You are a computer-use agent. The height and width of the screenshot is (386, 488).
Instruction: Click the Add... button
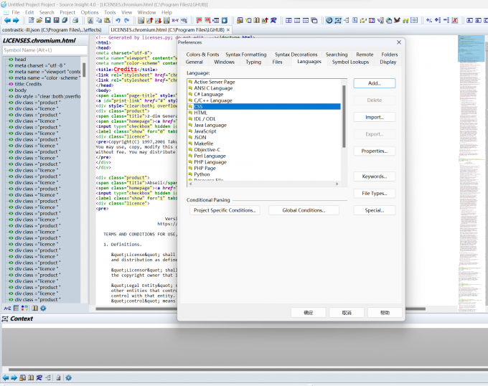(x=374, y=83)
